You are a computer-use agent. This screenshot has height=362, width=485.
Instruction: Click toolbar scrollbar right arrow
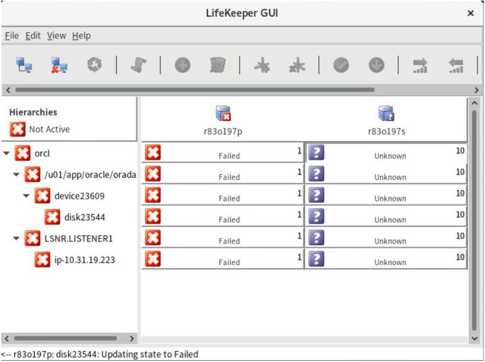pyautogui.click(x=476, y=90)
